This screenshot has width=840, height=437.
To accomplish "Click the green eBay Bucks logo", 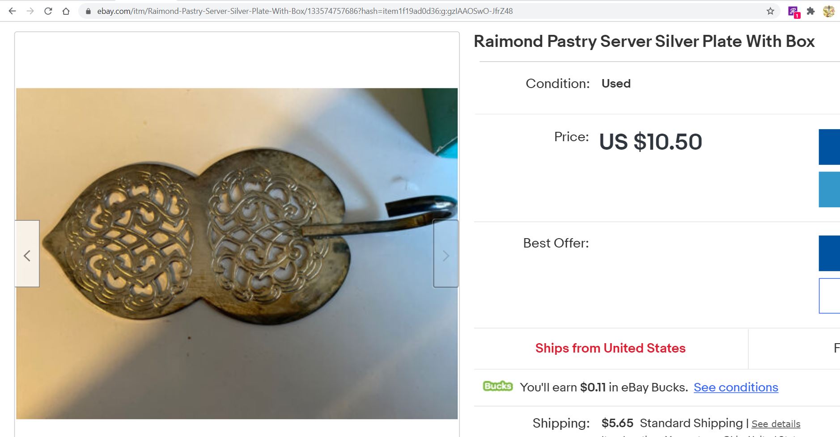I will pos(498,386).
